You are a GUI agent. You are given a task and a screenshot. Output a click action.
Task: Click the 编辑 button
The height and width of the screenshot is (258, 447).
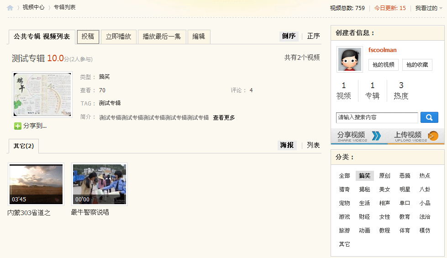coord(199,37)
